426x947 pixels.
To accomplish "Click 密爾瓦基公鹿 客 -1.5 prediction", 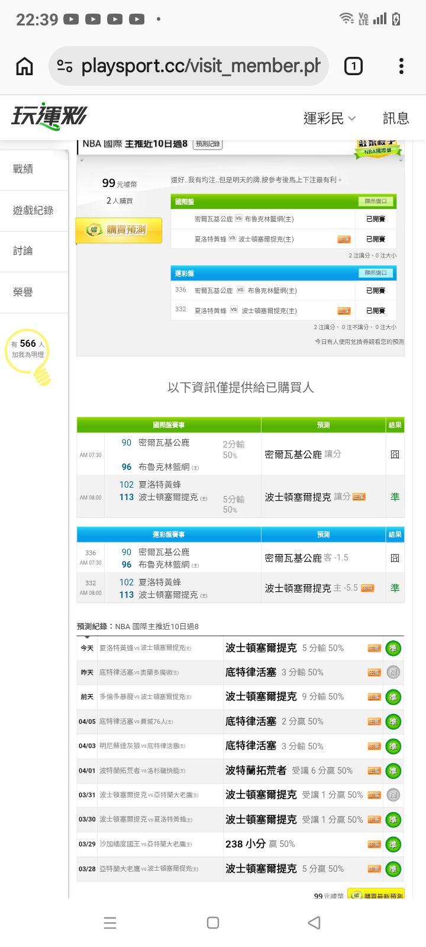I will (306, 558).
